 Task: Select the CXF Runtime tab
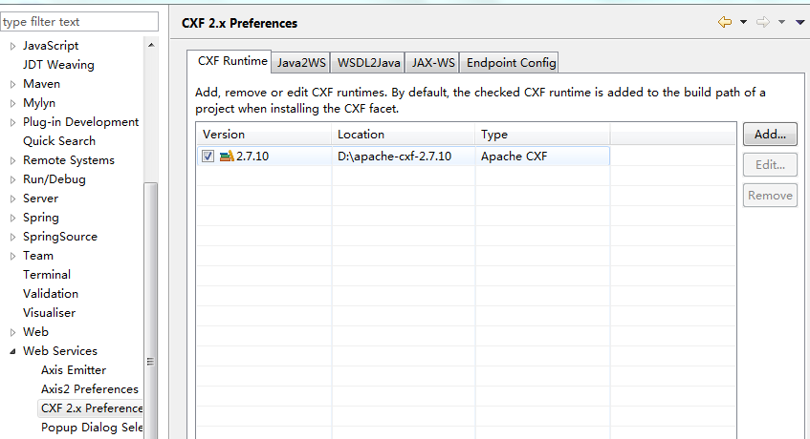pyautogui.click(x=231, y=61)
